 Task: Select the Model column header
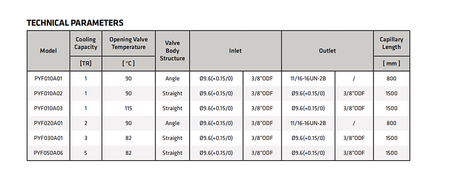(x=48, y=51)
